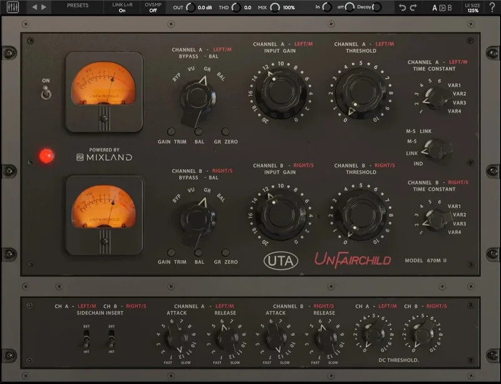
Task: Open the PRESETS menu
Action: pyautogui.click(x=78, y=6)
